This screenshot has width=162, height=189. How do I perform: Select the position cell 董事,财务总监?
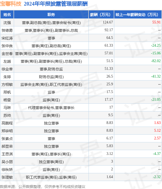[51, 69]
